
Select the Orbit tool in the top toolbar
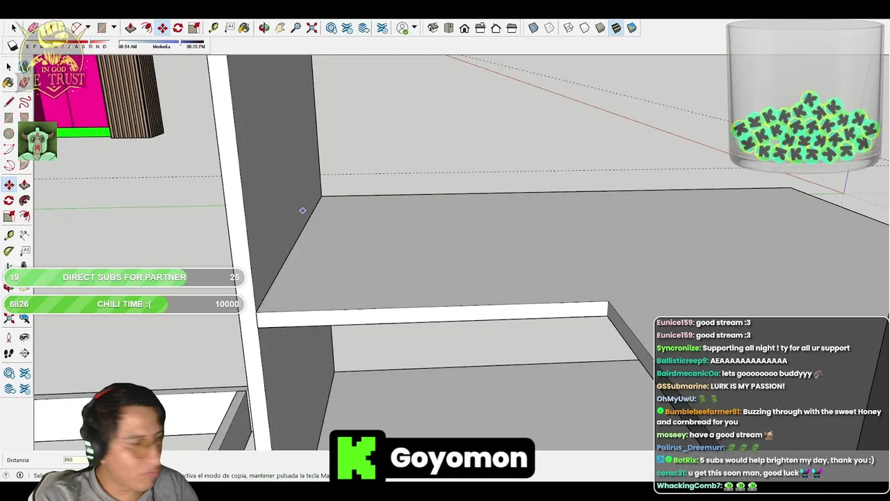coord(264,28)
